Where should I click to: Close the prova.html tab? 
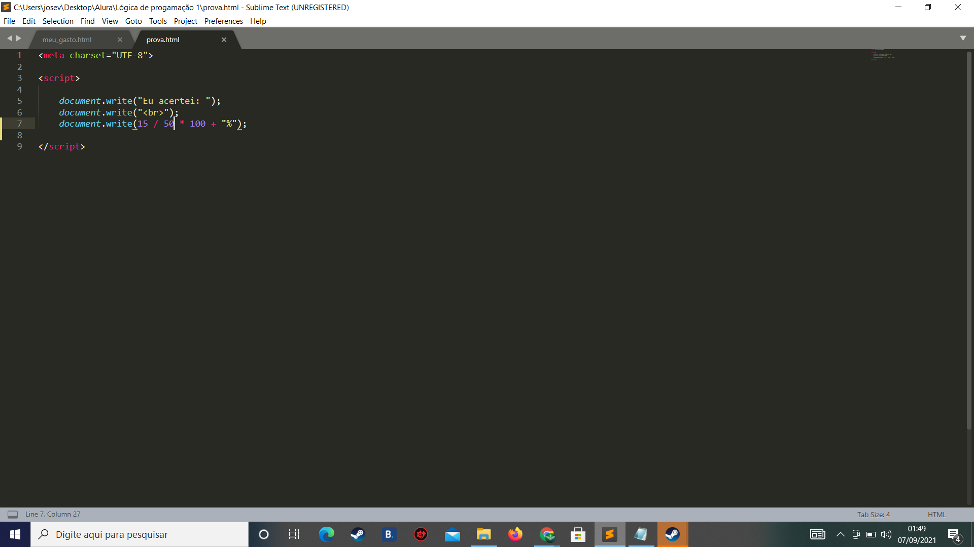[224, 40]
